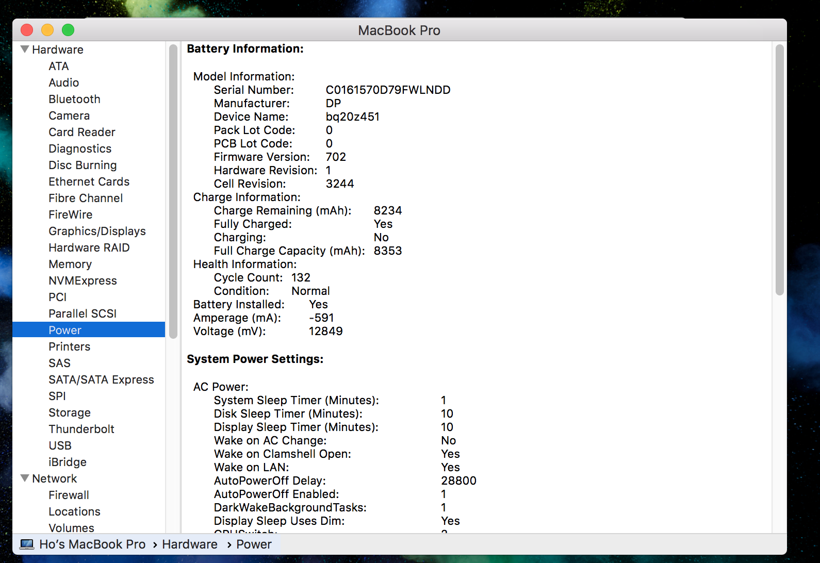This screenshot has height=563, width=820.
Task: Select iBridge in the sidebar
Action: pos(68,462)
